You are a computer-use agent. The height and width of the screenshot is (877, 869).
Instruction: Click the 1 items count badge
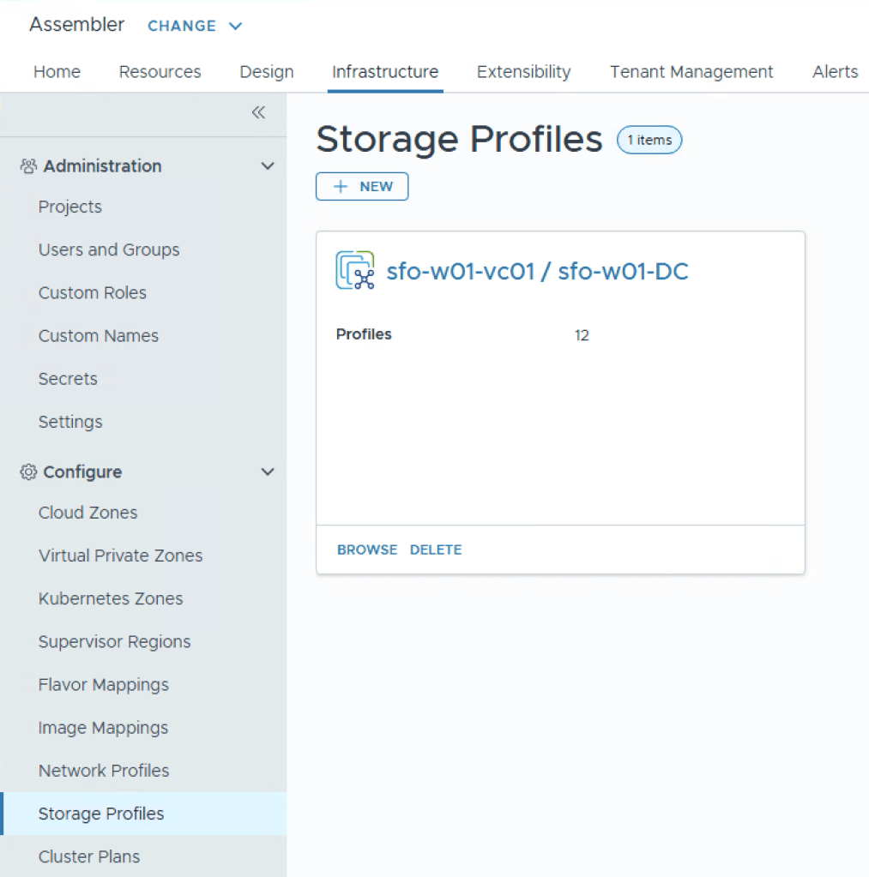649,140
